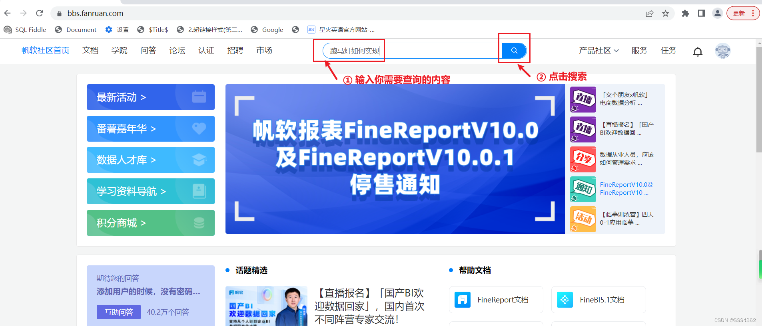Open the 数据人才库 card
The width and height of the screenshot is (762, 326).
(151, 160)
